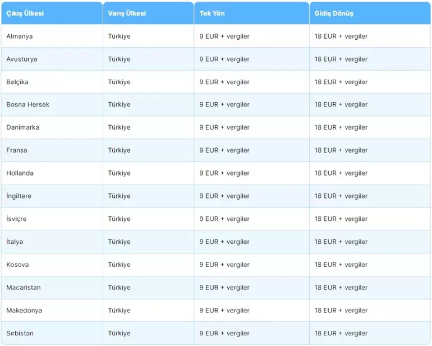The height and width of the screenshot is (346, 432).
Task: Click the 9 EUR price for Avusturya
Action: click(x=224, y=59)
